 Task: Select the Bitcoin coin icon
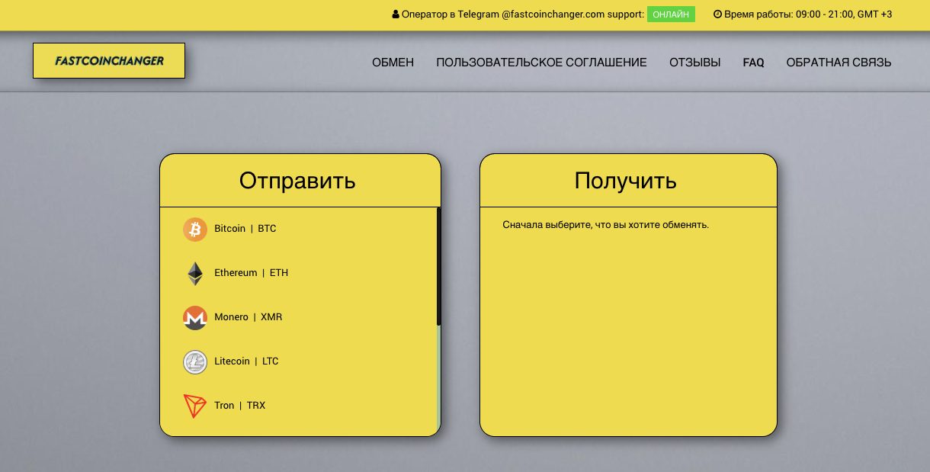(195, 229)
